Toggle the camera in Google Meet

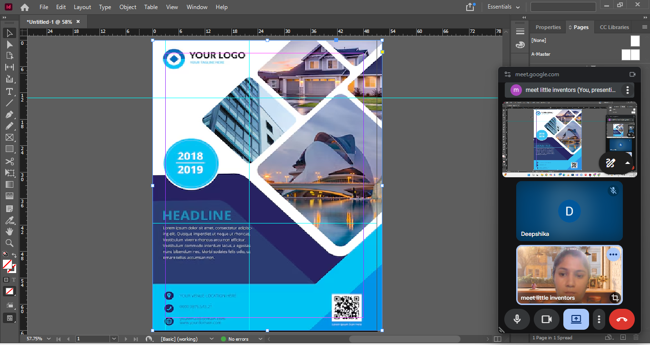546,319
